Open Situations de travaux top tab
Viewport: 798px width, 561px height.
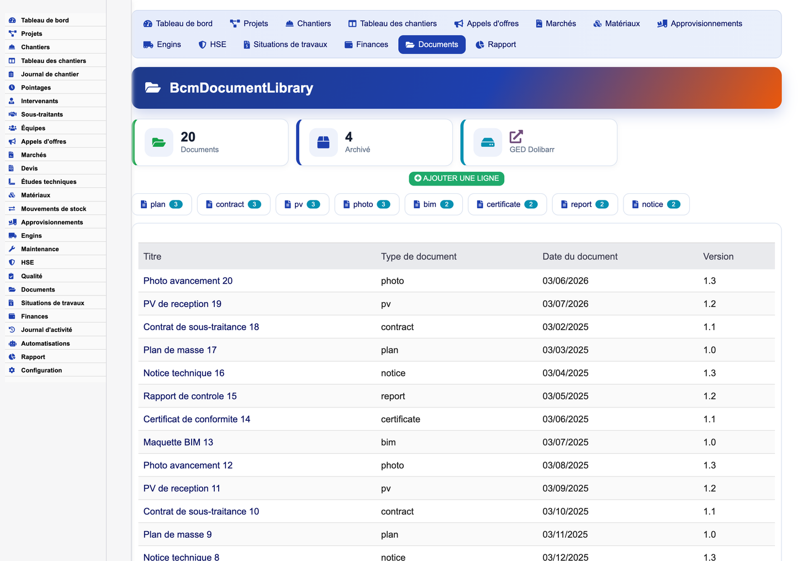[285, 45]
